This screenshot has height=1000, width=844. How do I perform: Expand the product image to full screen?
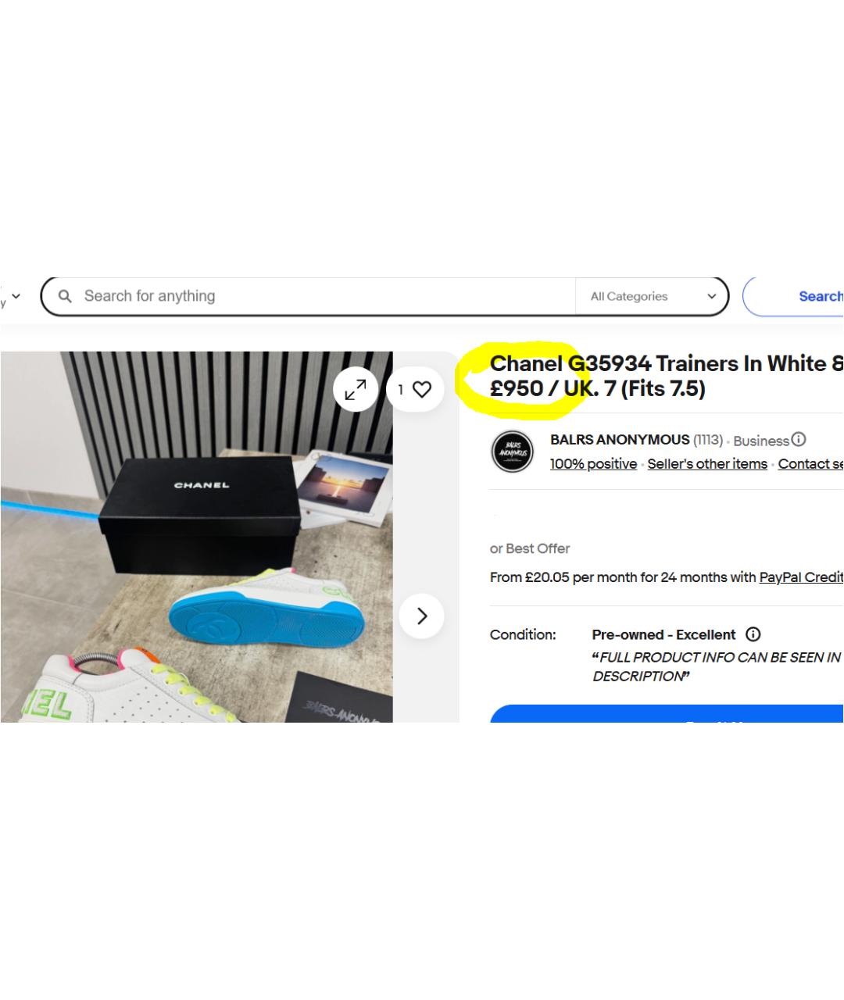[356, 389]
